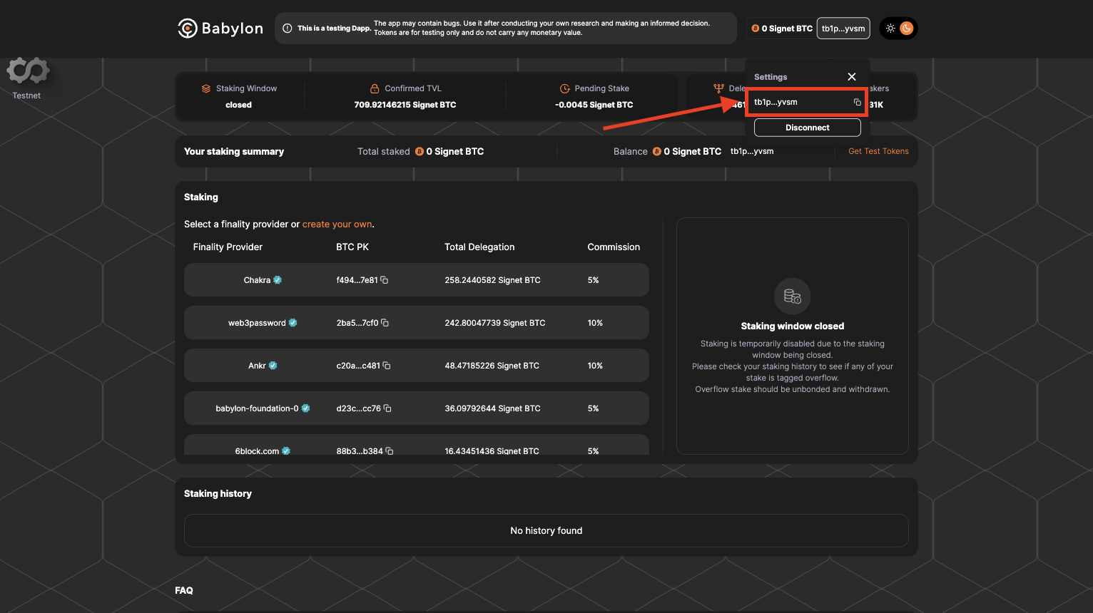Click the Babylon logo in the header
Image resolution: width=1093 pixels, height=613 pixels.
coord(220,28)
